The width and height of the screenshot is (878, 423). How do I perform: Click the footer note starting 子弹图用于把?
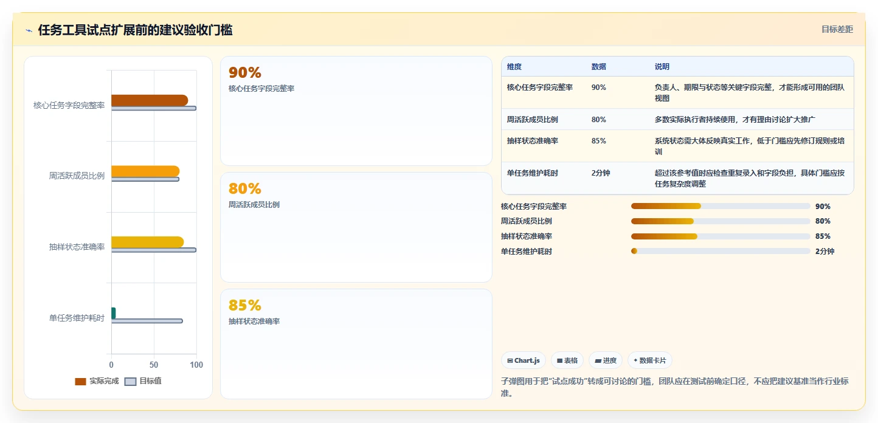coord(675,387)
